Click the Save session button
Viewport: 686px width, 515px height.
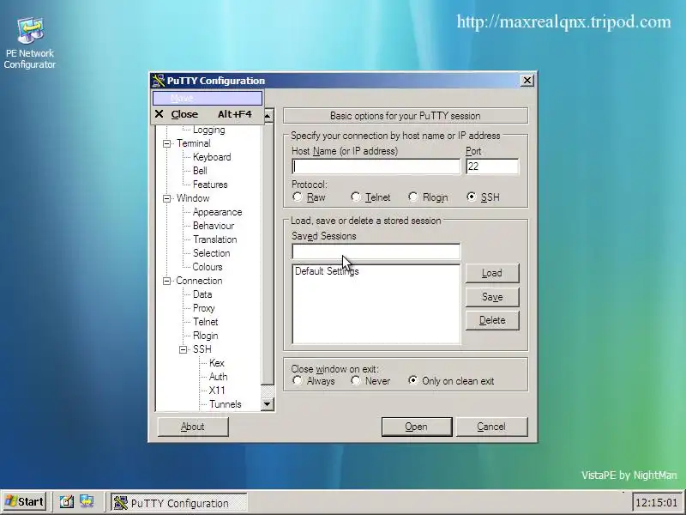tap(492, 297)
